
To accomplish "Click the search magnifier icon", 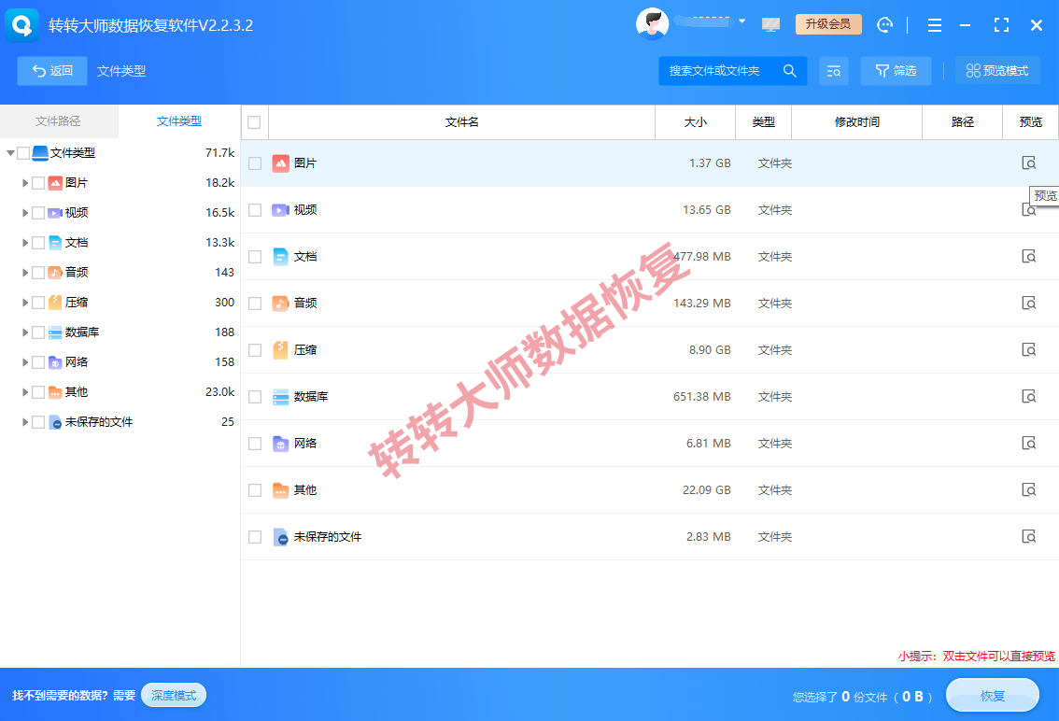I will point(789,71).
